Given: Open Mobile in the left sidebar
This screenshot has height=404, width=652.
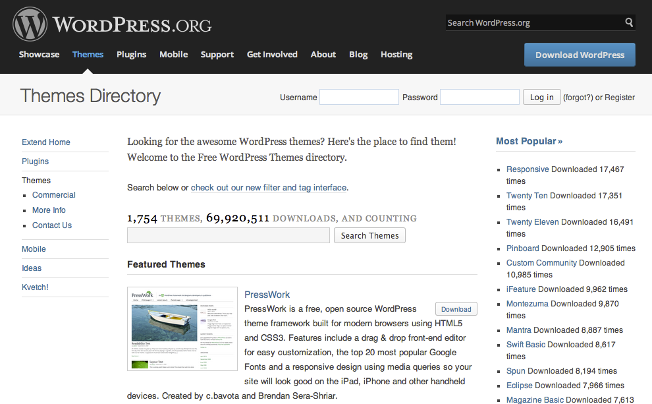Looking at the screenshot, I should coord(34,249).
